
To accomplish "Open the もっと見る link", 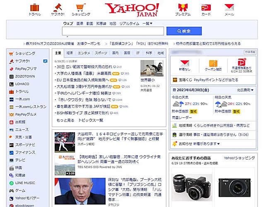I will [65, 120].
